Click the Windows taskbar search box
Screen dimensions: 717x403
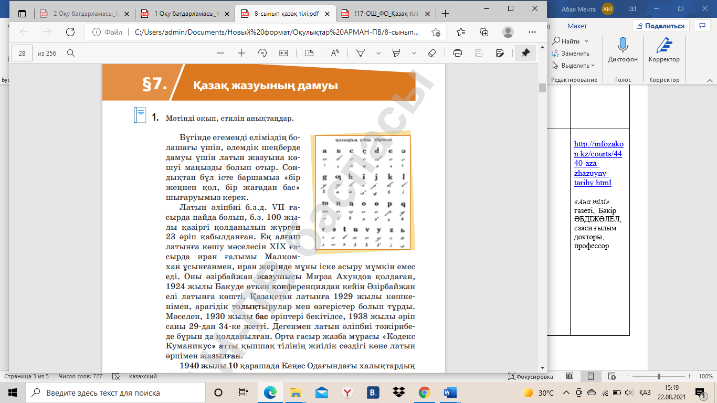tap(114, 393)
